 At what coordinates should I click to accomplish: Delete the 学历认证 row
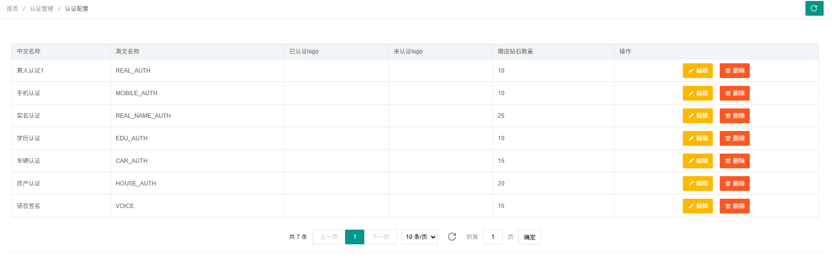click(x=734, y=138)
